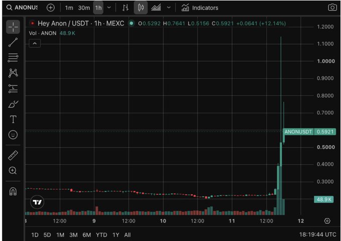Image resolution: width=341 pixels, height=241 pixels.
Task: Open the chart settings gear icon near time axis
Action: [x=327, y=221]
